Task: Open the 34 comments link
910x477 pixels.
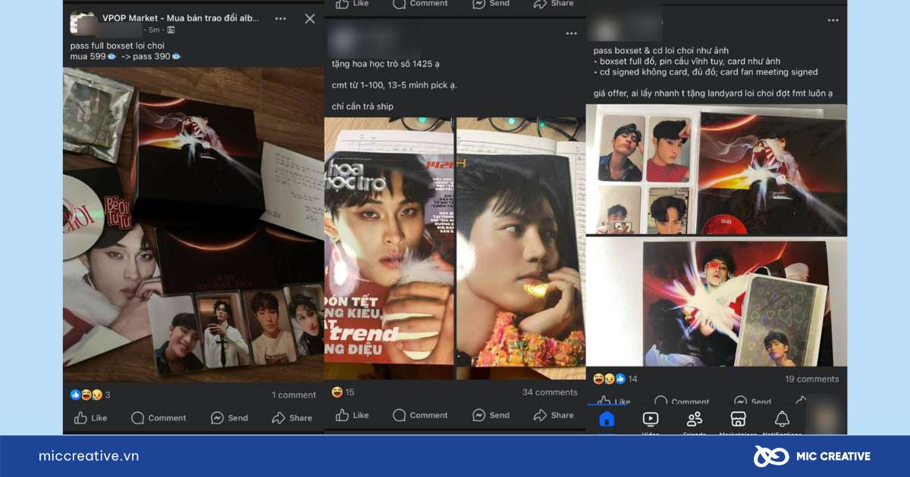Action: tap(550, 392)
